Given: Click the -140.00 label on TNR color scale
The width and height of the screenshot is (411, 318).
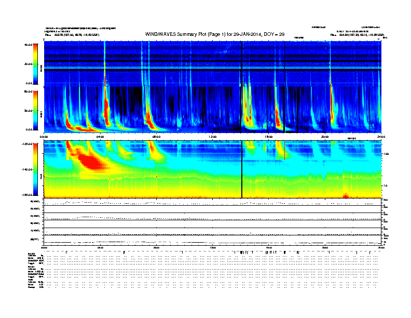Looking at the screenshot, I should click(x=28, y=169).
